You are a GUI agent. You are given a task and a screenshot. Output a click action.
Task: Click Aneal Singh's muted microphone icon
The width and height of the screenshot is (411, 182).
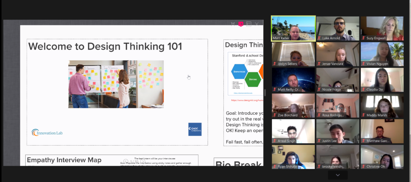275,141
